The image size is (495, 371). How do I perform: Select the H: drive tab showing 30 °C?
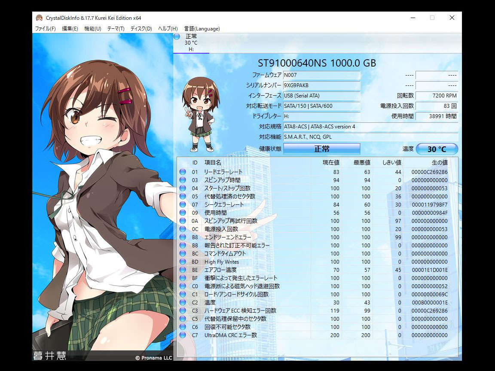tap(191, 43)
